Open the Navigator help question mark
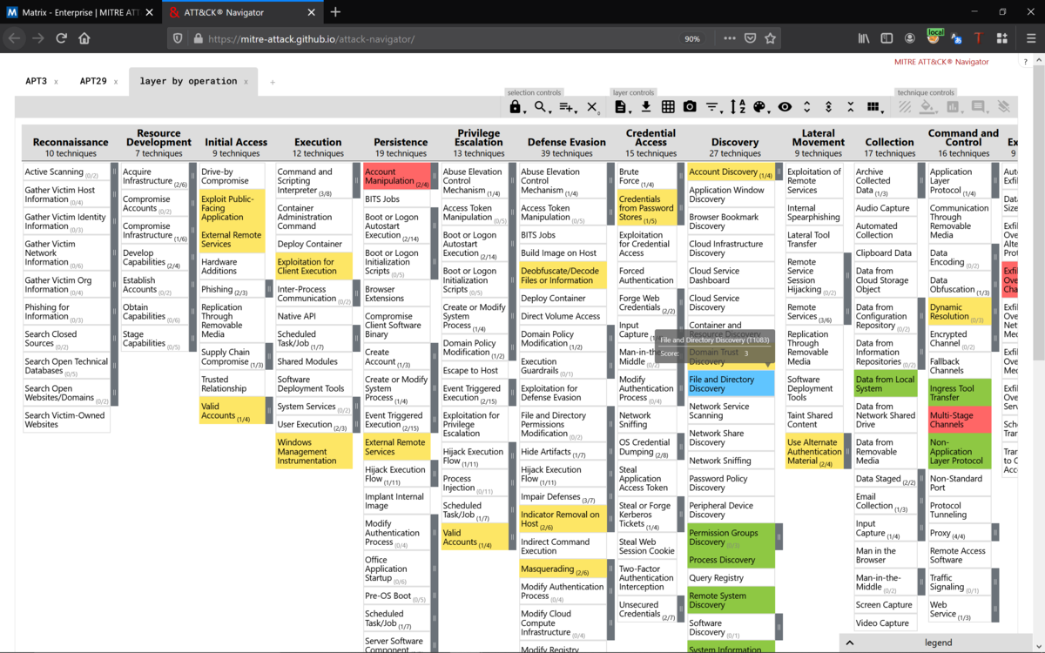Image resolution: width=1045 pixels, height=653 pixels. (x=1026, y=62)
